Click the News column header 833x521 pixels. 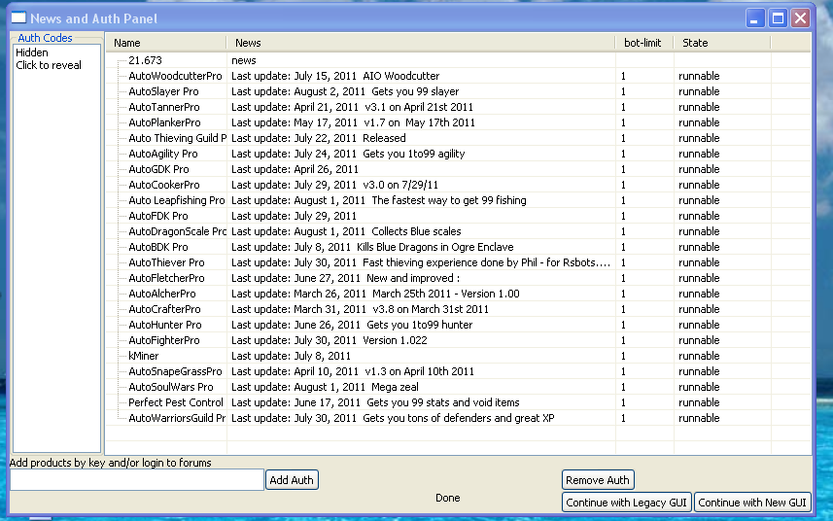421,43
